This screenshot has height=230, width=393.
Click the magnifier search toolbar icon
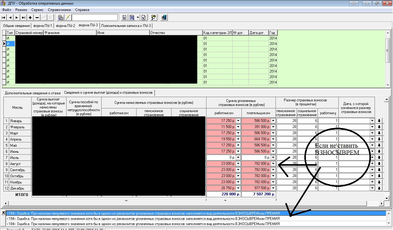point(154,17)
